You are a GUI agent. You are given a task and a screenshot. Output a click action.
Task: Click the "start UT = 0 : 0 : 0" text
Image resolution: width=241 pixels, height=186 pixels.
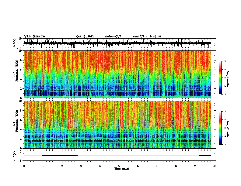click(147, 36)
